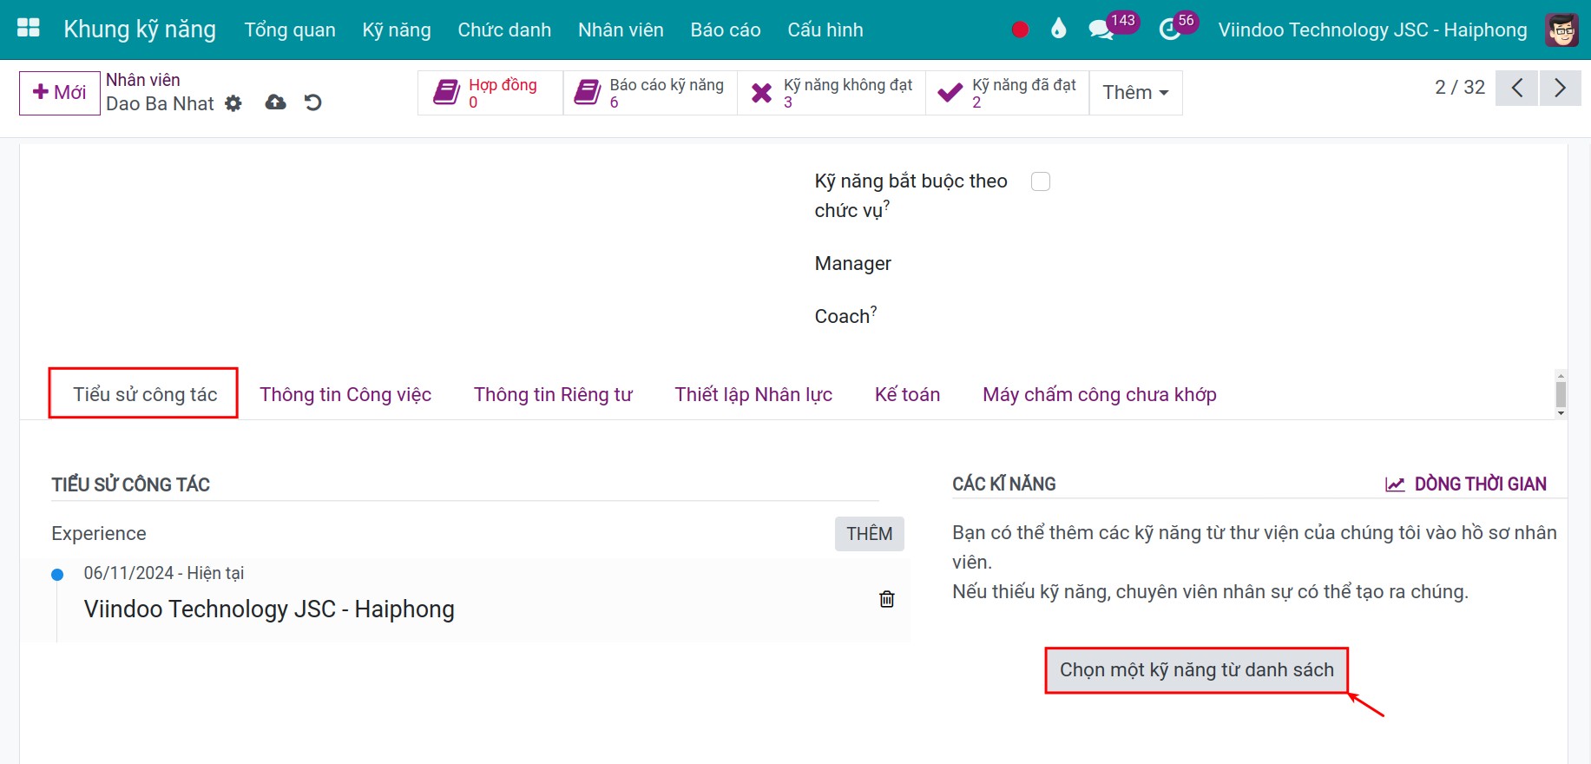Open Kỹ năng không đạt stat button
The width and height of the screenshot is (1591, 764).
pyautogui.click(x=832, y=93)
